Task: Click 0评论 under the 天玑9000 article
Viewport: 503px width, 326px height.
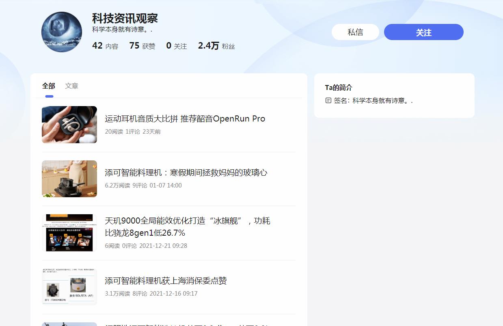Action: [130, 246]
